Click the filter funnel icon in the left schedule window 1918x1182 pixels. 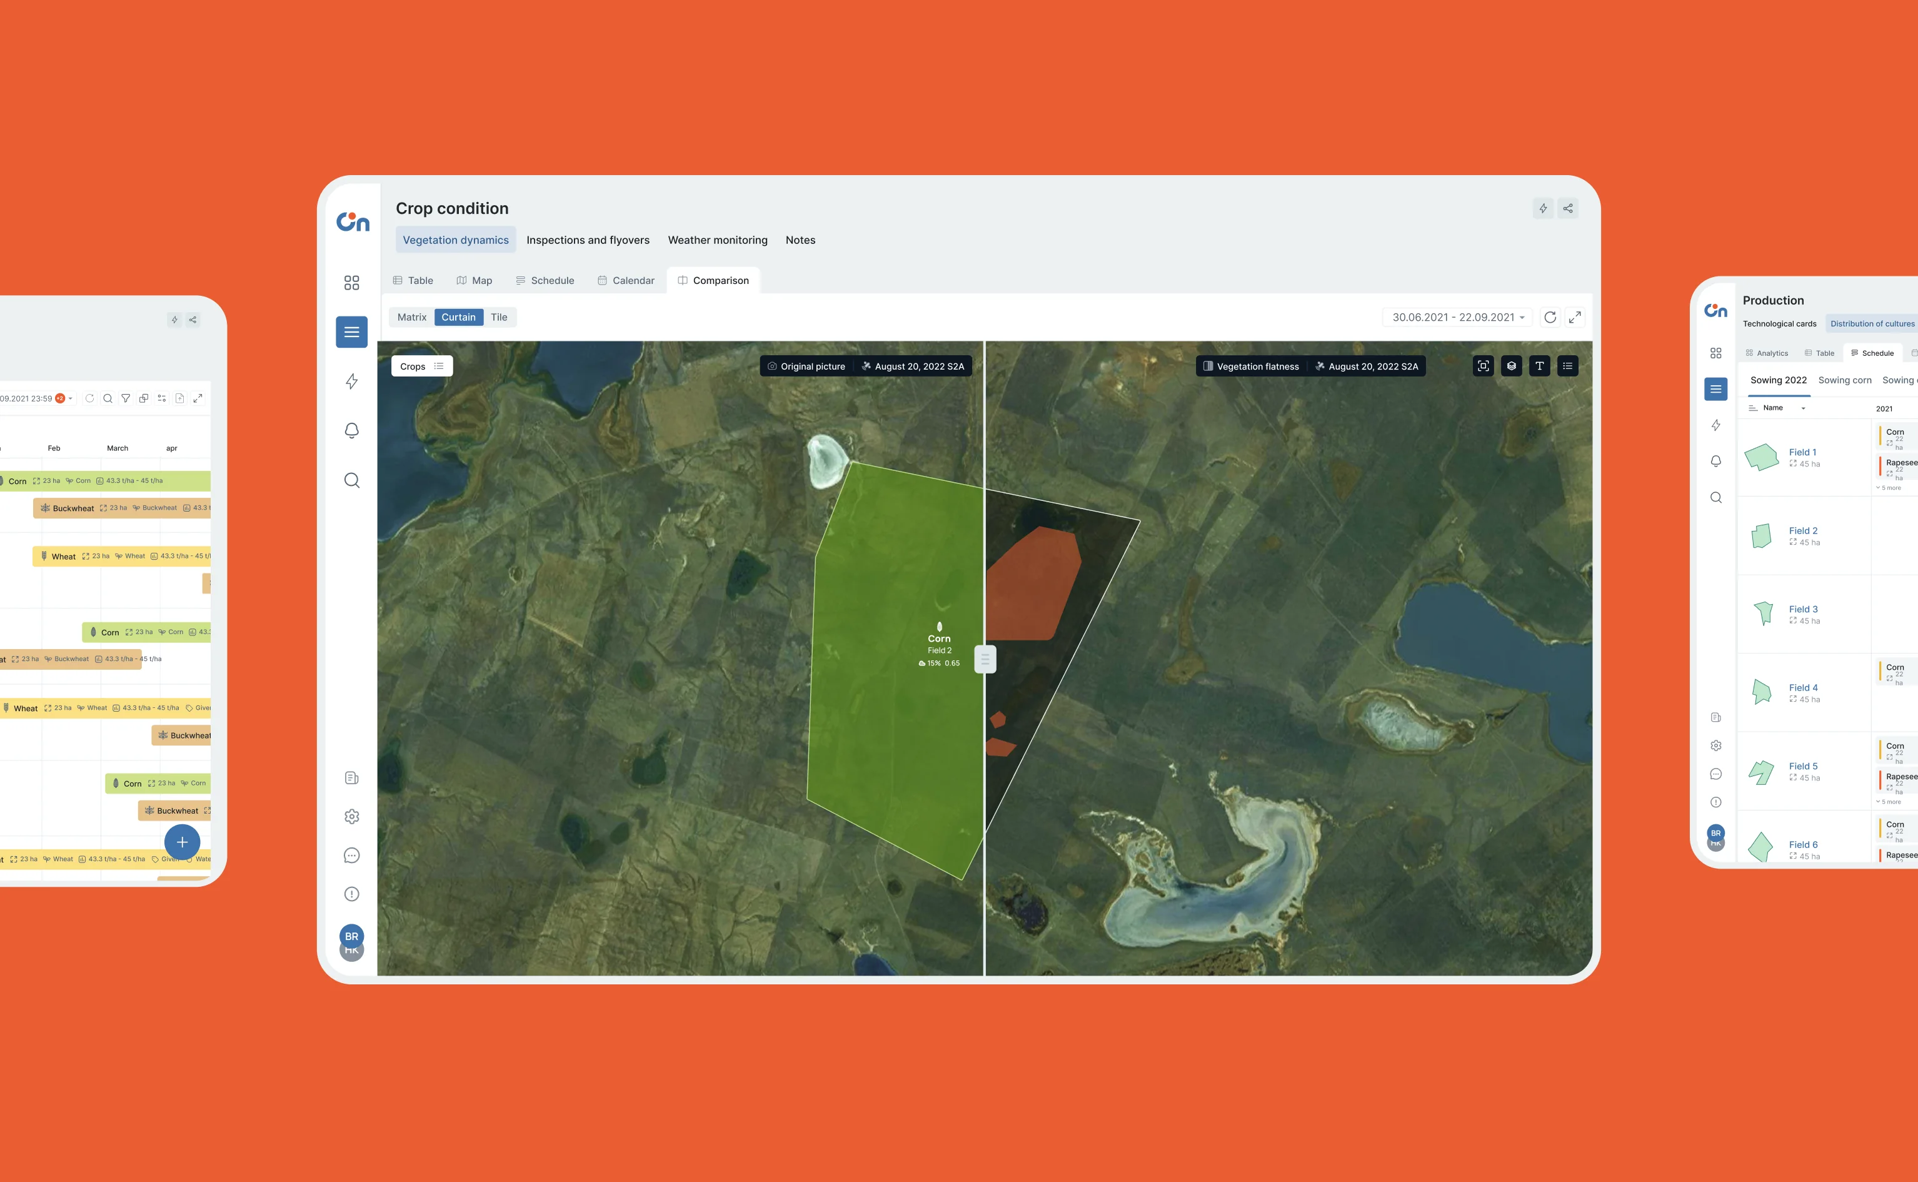point(125,399)
